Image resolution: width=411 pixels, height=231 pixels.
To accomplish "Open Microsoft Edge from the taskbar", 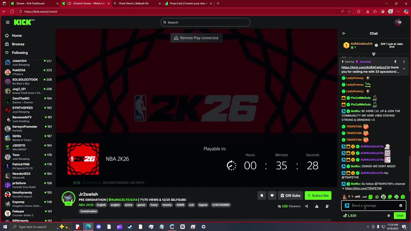I will tap(88, 227).
